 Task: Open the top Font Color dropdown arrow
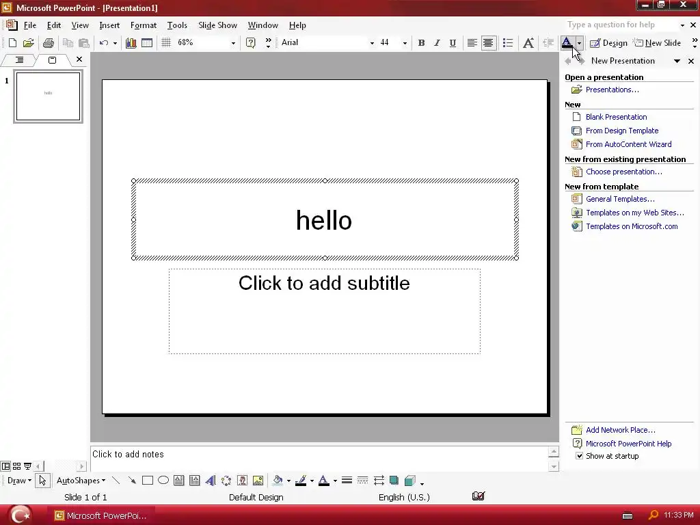(x=579, y=43)
